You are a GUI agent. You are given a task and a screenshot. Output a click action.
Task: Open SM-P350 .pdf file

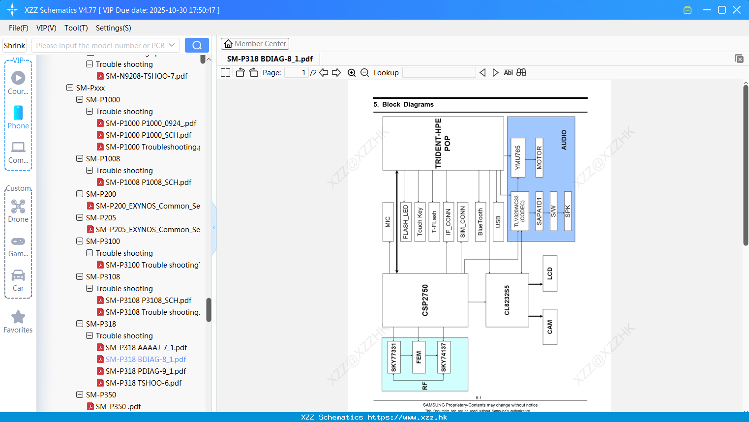click(x=118, y=407)
